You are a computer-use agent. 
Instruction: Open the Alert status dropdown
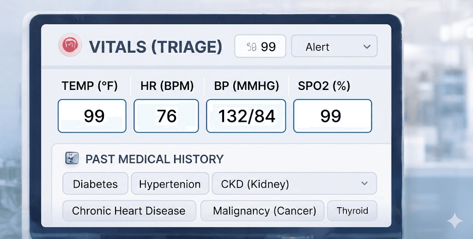[x=334, y=47]
